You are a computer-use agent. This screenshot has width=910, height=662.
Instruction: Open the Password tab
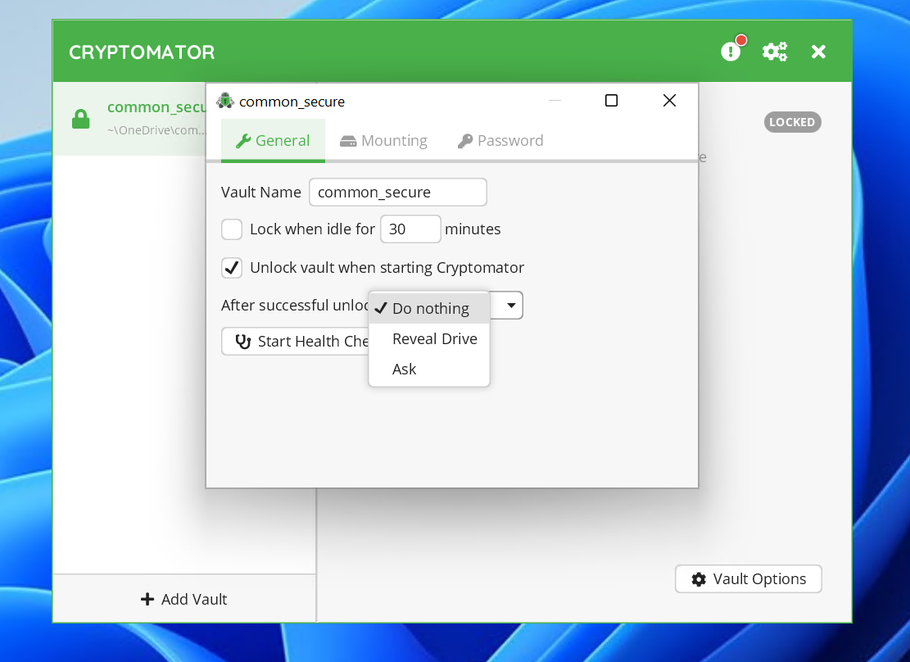[500, 140]
